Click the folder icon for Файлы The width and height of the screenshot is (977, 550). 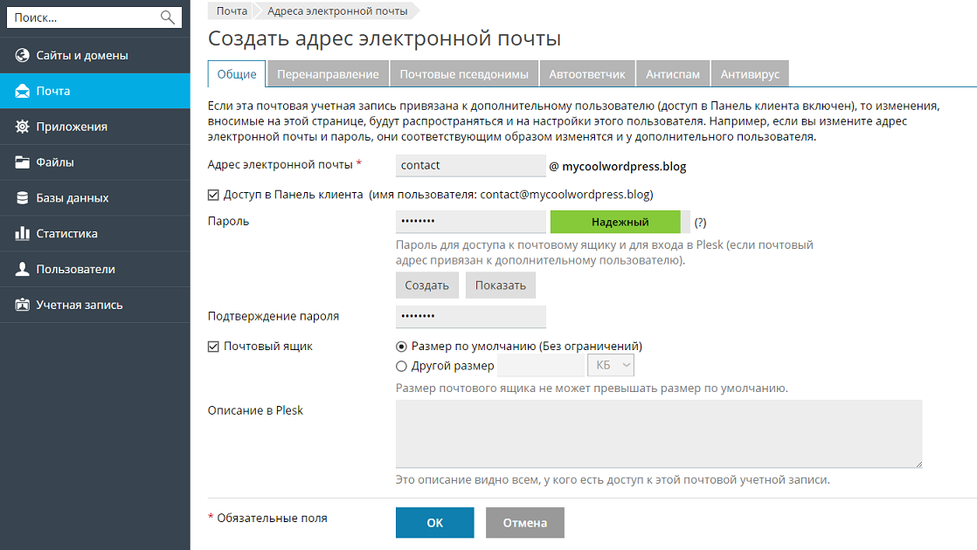coord(23,162)
